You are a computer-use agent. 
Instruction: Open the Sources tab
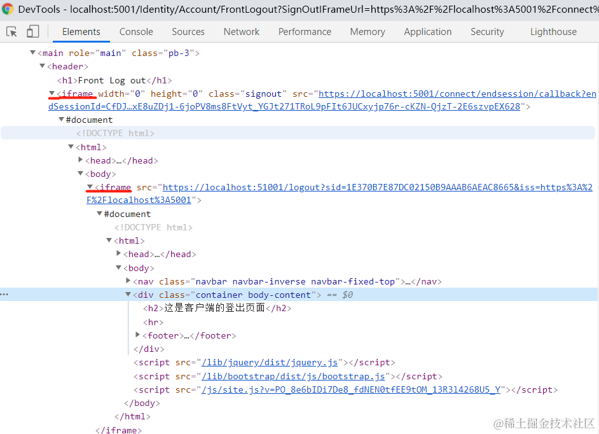click(x=188, y=32)
